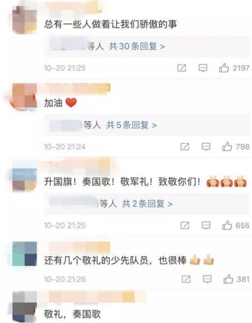Thumbs-up the 少先队员 comment with 381 likes

point(228,279)
